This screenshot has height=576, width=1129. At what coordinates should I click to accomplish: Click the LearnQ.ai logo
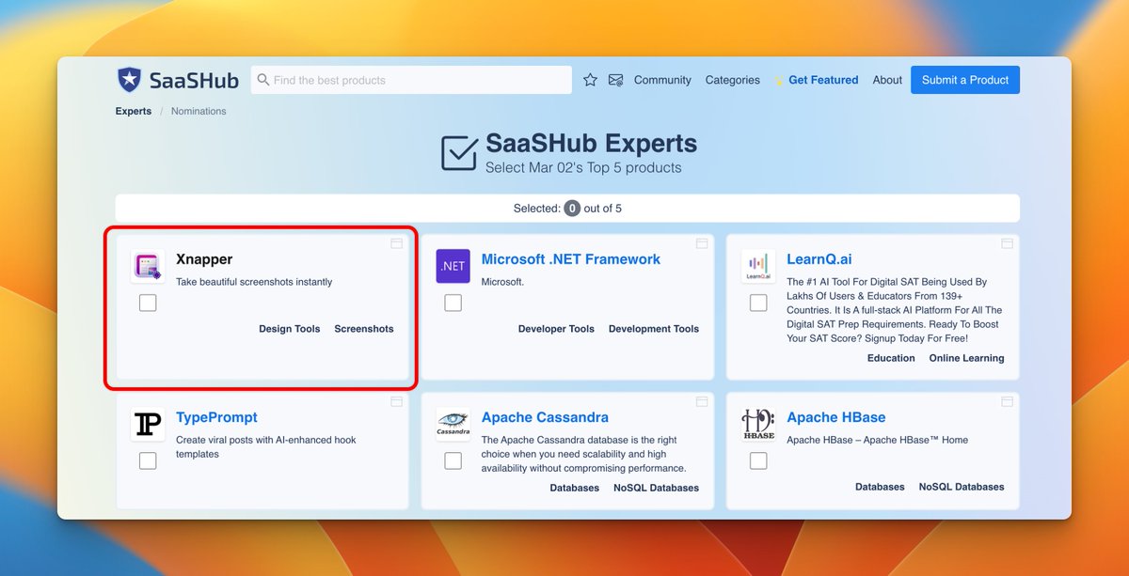click(758, 267)
